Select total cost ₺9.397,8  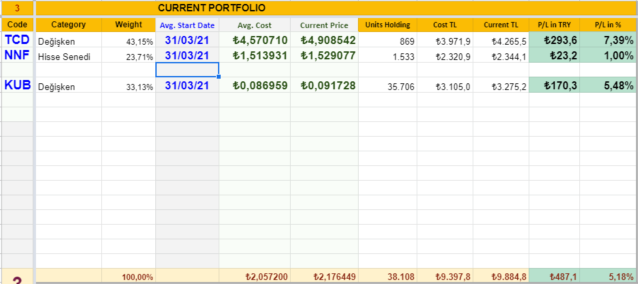(x=445, y=276)
